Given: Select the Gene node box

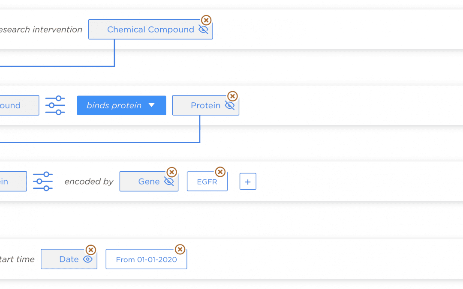Looking at the screenshot, I should [148, 182].
